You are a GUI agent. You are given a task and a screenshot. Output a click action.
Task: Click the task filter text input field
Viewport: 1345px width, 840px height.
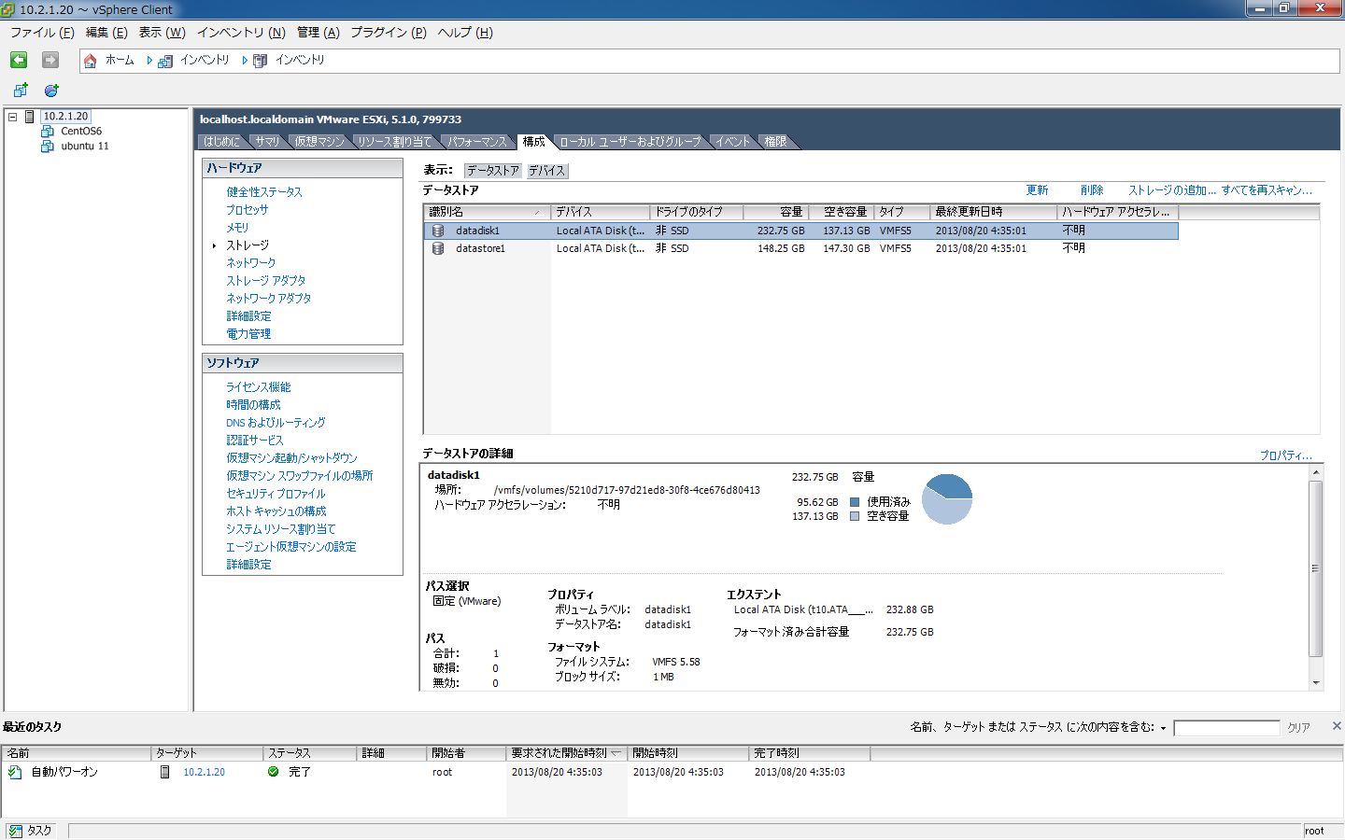[x=1226, y=728]
